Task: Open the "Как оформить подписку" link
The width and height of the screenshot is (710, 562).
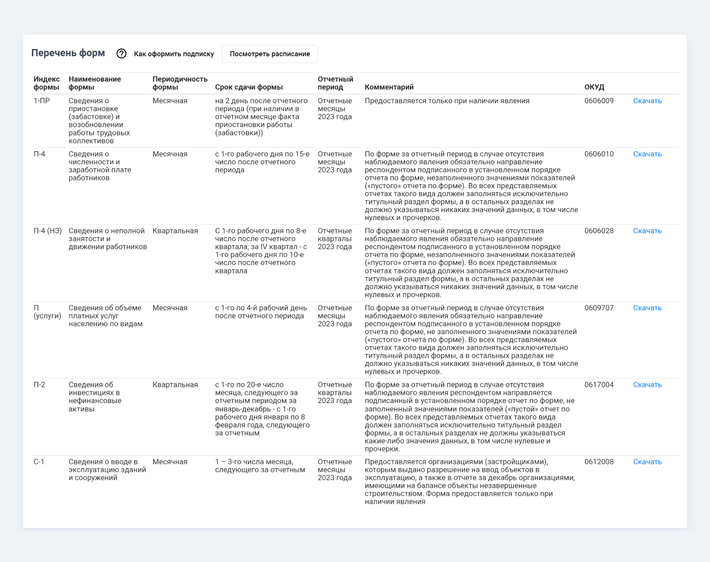Action: [x=174, y=54]
